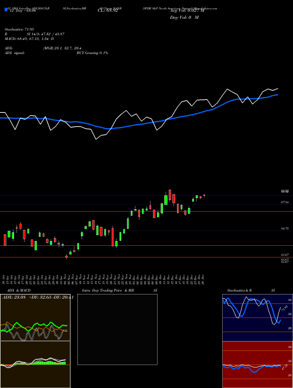Click the 'Intra Day Trading Price & MR SI' title
293x388 pixels.
[x=120, y=290]
